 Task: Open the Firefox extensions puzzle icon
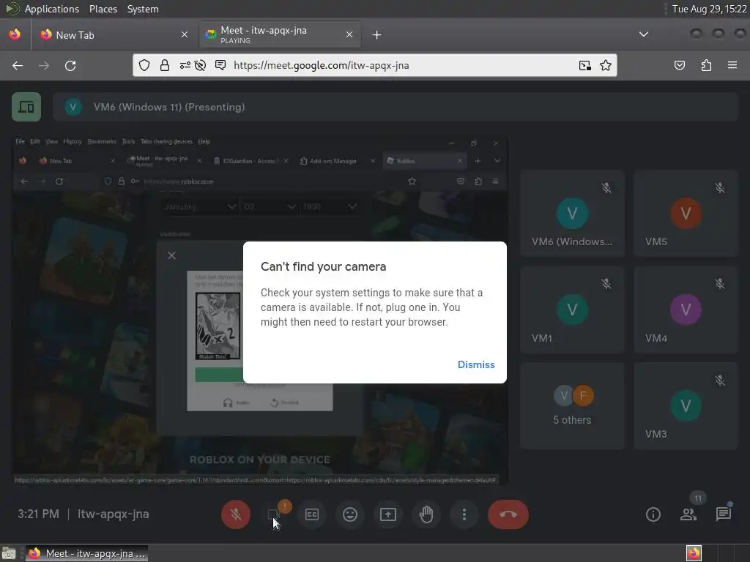(x=706, y=65)
